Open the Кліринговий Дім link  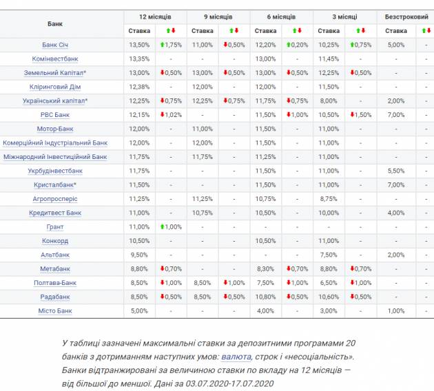[55, 87]
